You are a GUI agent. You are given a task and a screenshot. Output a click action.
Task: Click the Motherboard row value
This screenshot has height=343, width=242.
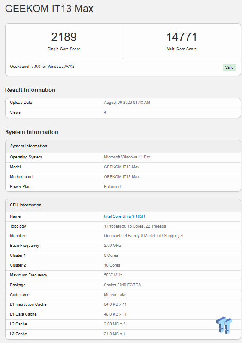coord(121,177)
